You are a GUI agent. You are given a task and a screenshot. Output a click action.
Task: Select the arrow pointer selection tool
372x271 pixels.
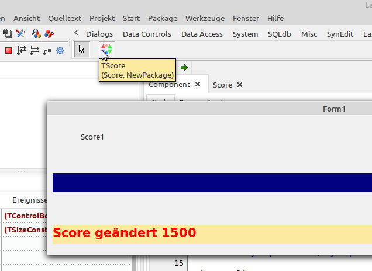click(82, 50)
